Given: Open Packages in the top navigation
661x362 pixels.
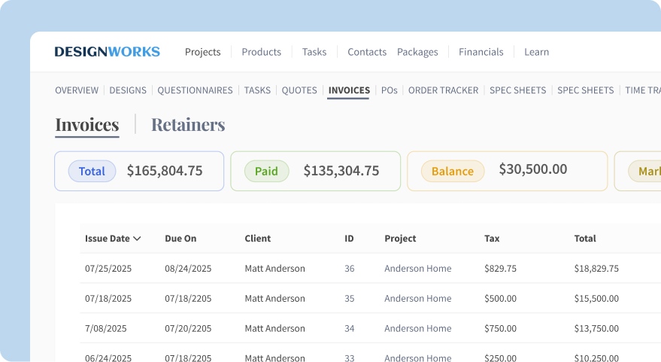Looking at the screenshot, I should 417,52.
